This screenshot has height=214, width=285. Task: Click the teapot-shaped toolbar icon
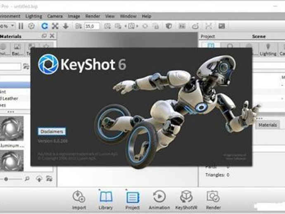[195, 26]
